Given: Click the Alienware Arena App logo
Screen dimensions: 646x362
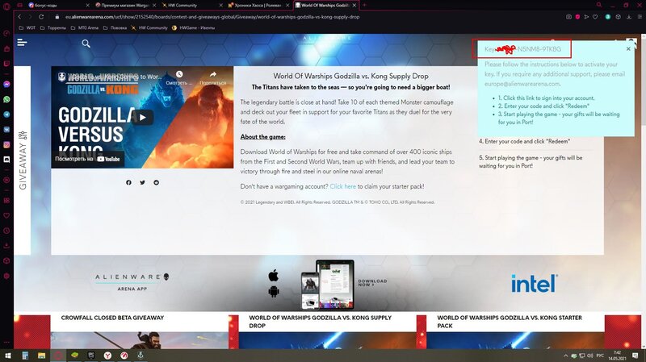Looking at the screenshot, I should (x=132, y=282).
